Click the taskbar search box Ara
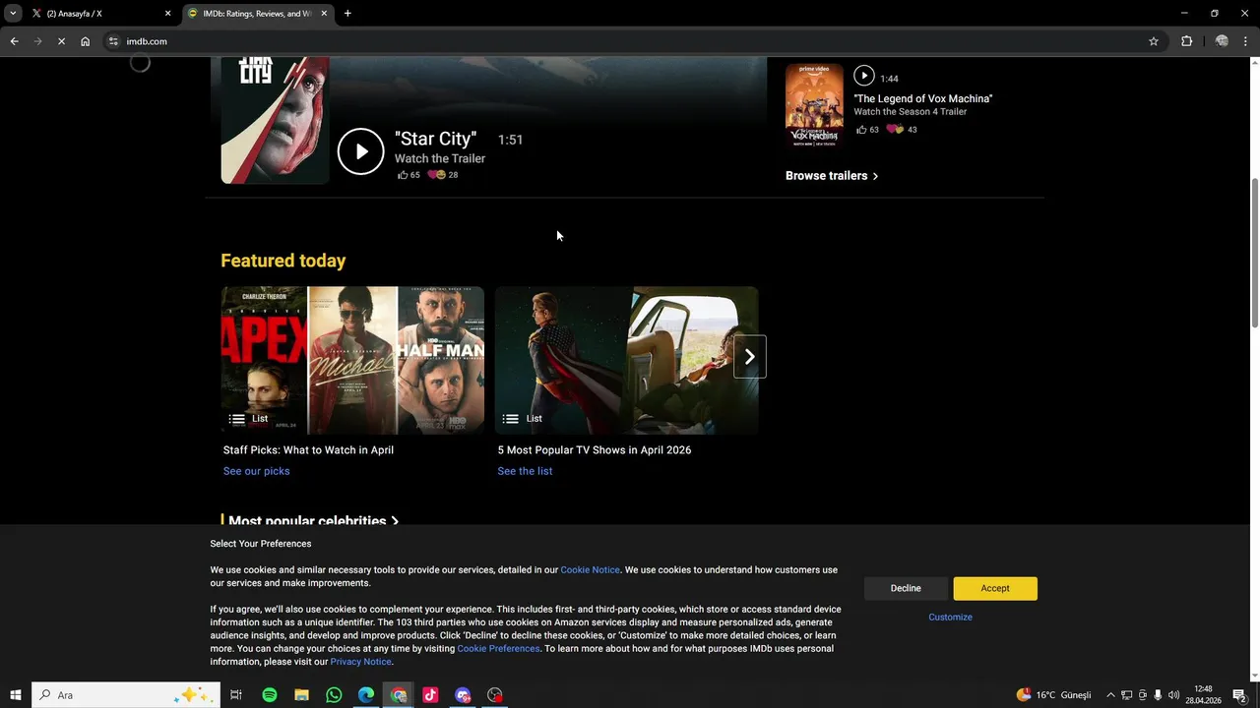 coord(125,695)
